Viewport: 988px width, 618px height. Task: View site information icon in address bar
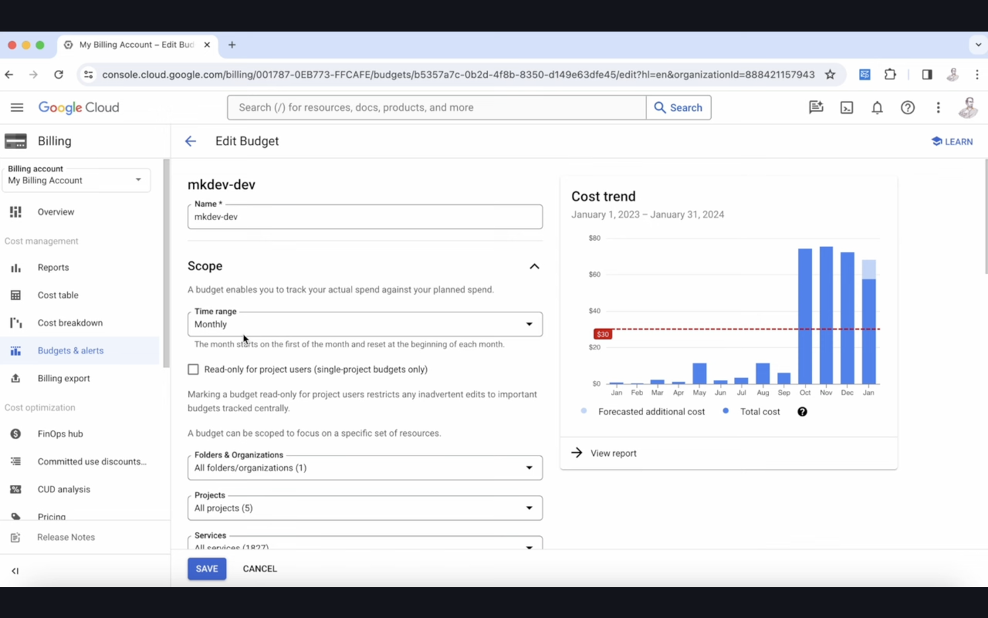click(x=88, y=75)
